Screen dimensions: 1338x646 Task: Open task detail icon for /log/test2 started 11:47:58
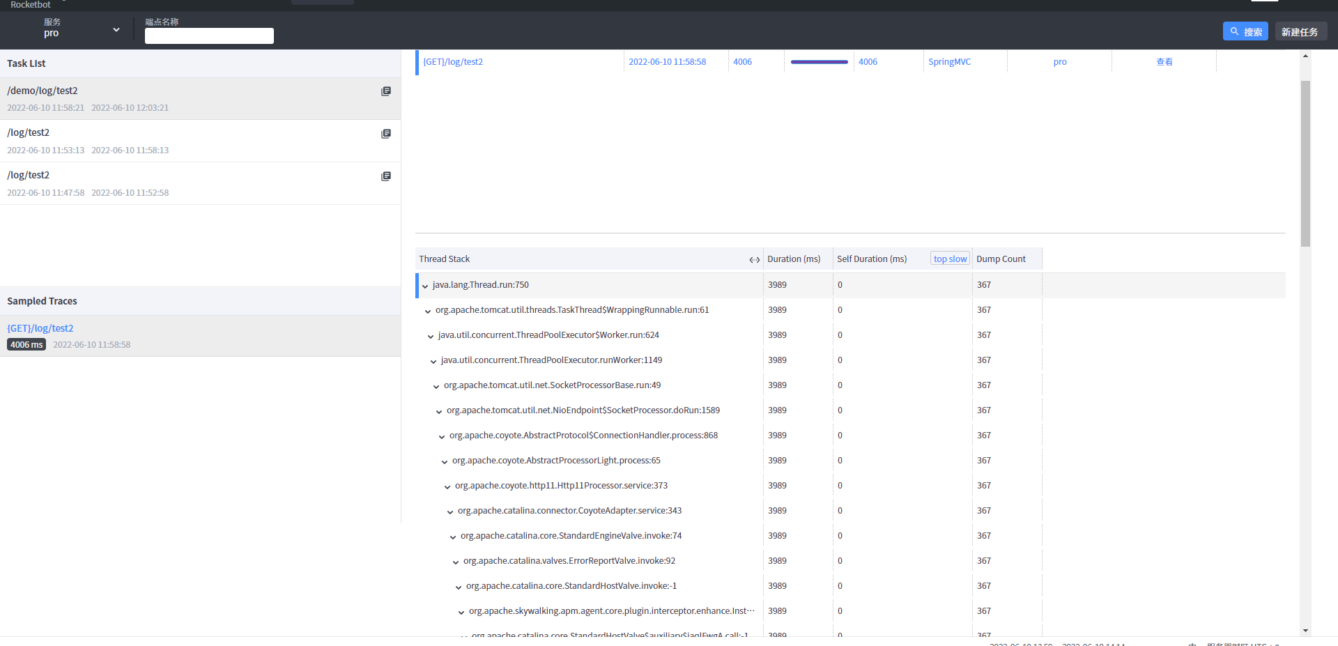coord(386,176)
